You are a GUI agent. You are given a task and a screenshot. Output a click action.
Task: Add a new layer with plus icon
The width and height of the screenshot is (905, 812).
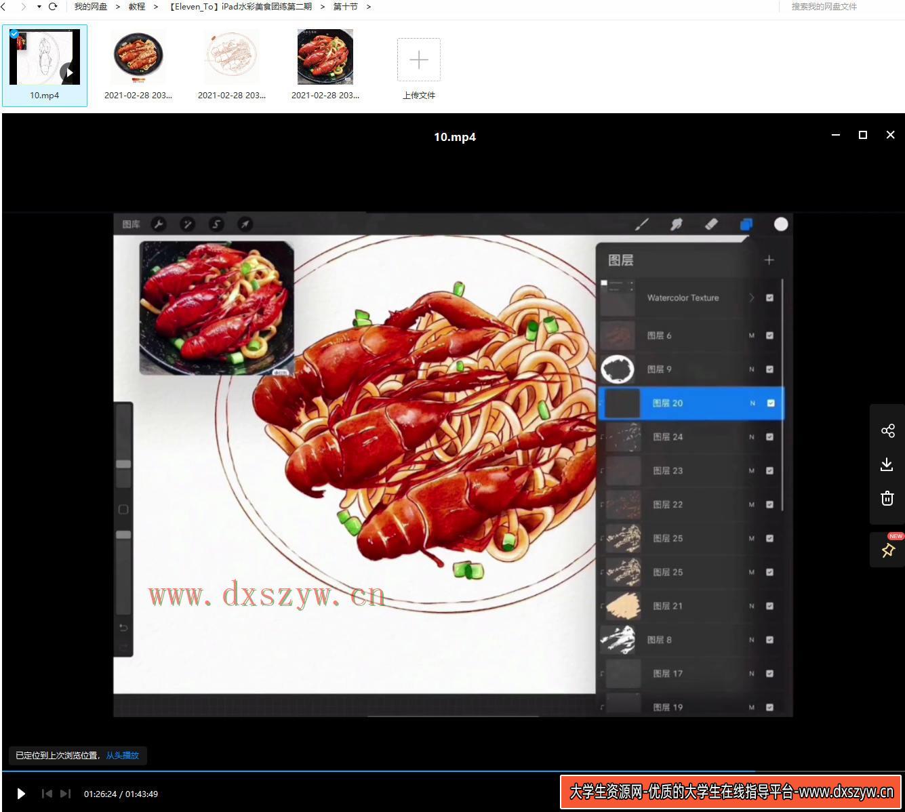pyautogui.click(x=769, y=260)
